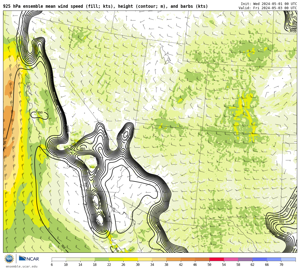This screenshot has height=270, width=300.
Task: Pick the white 6–10 kts colorbar swatch
Action: click(59, 259)
